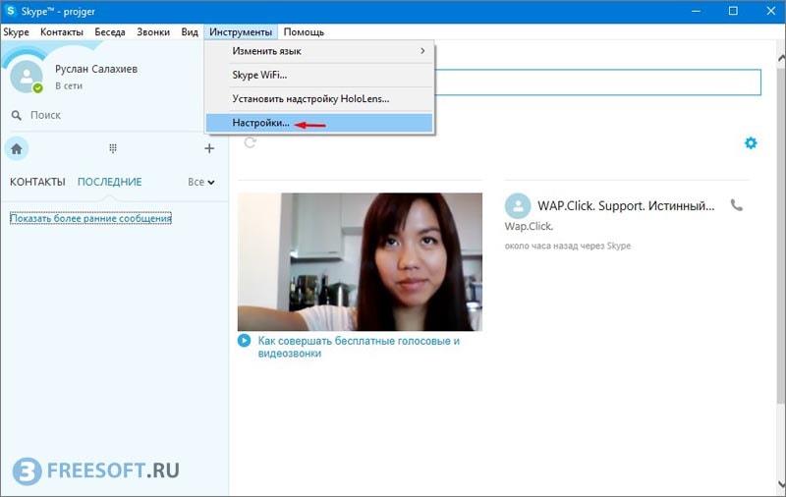Click the refresh icon under the menu

click(251, 142)
